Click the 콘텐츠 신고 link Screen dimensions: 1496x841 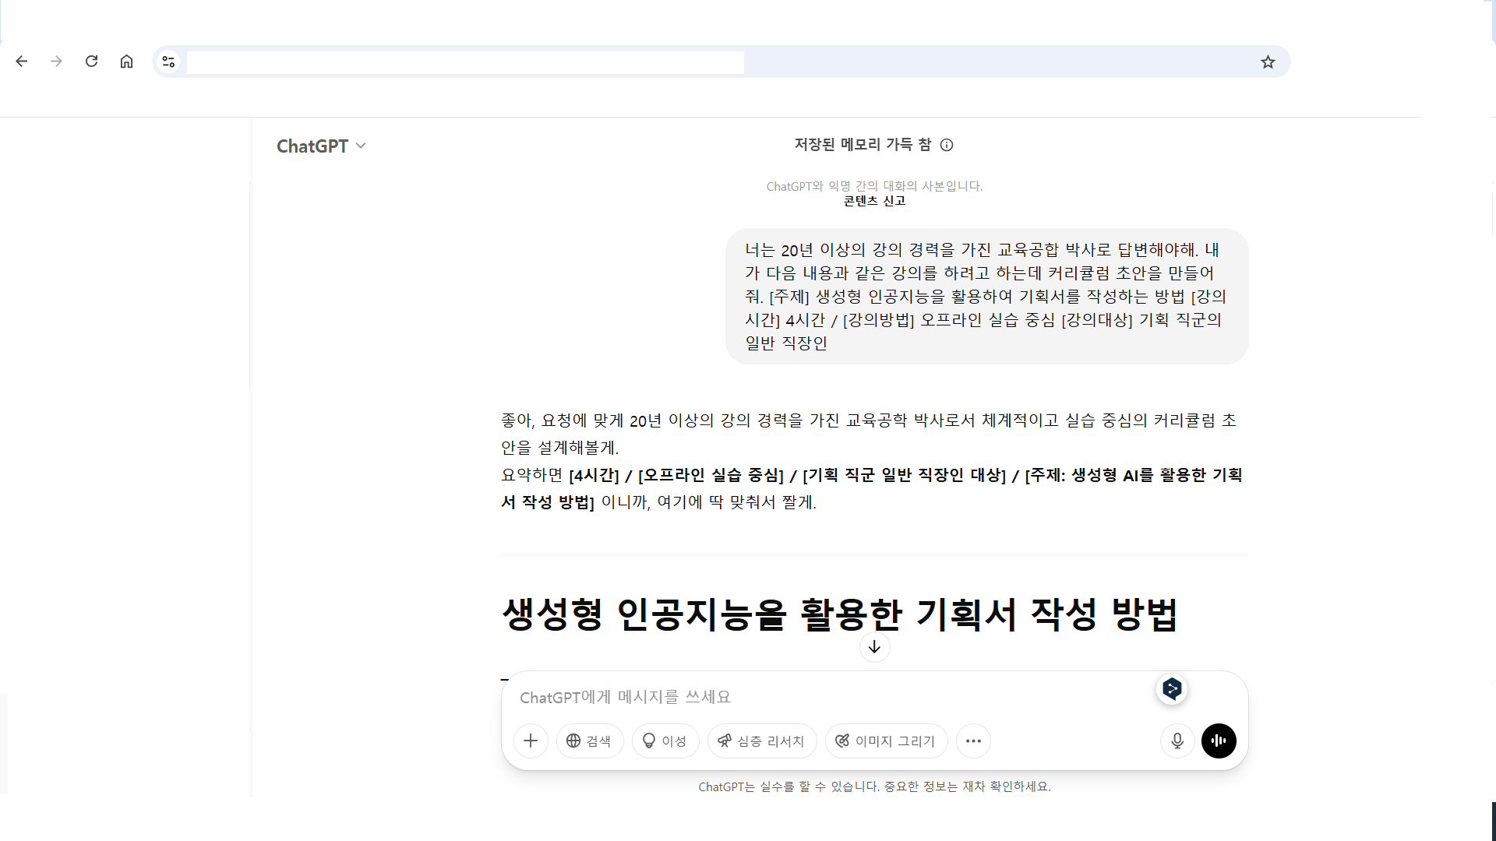pyautogui.click(x=874, y=201)
